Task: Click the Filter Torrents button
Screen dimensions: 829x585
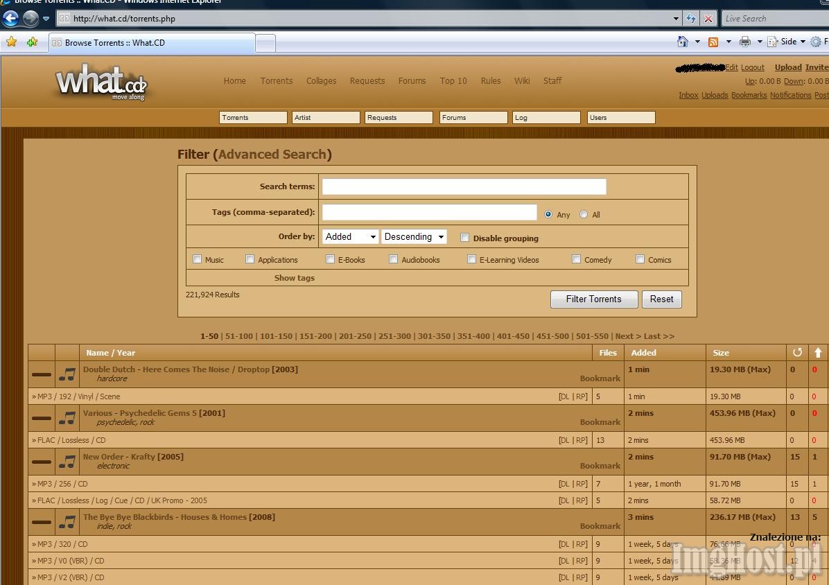Action: click(x=594, y=299)
